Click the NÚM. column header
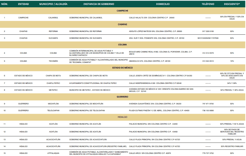This screenshot has width=246, height=156. 5,4
